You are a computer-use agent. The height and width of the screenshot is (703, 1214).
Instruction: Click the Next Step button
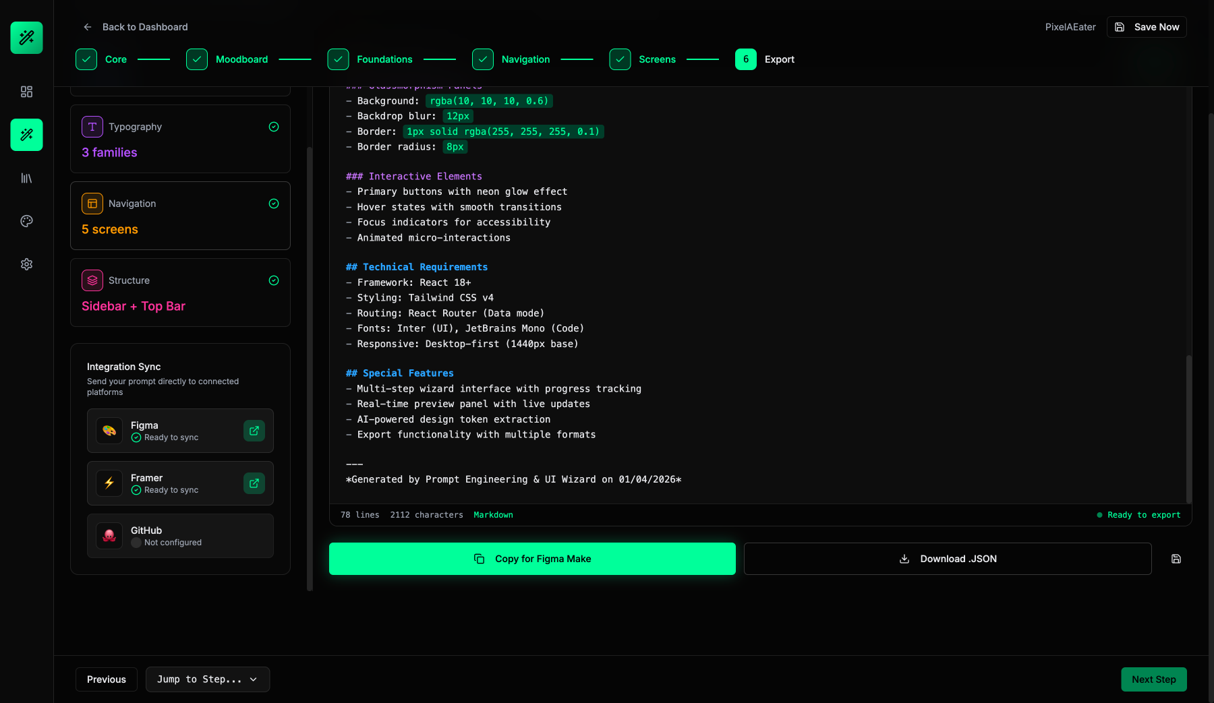(x=1154, y=679)
